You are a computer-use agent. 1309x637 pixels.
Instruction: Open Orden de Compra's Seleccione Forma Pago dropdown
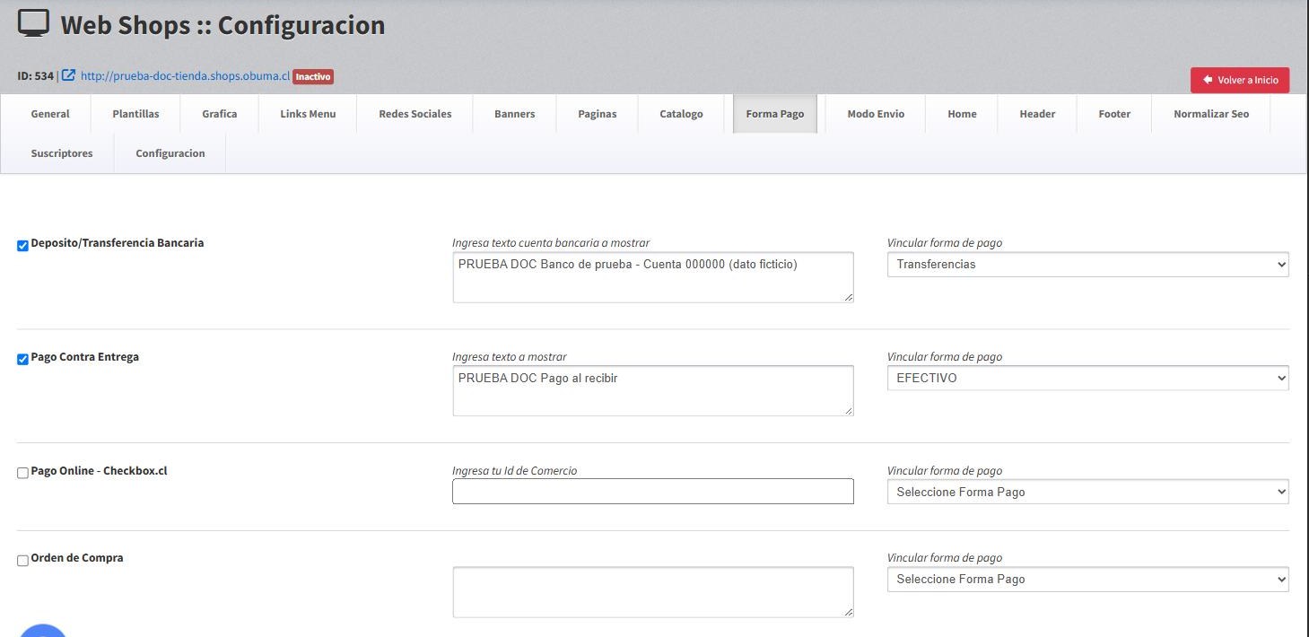click(x=1087, y=580)
